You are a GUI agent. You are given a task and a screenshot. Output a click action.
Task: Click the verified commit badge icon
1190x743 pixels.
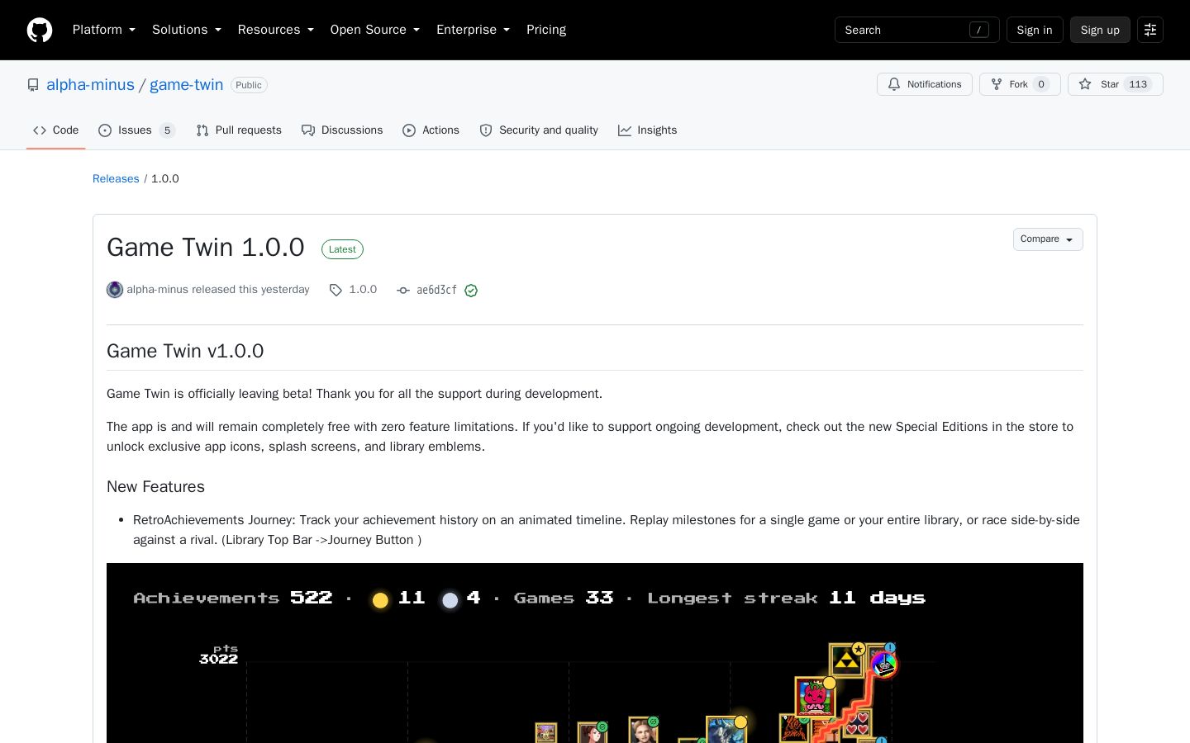(471, 291)
